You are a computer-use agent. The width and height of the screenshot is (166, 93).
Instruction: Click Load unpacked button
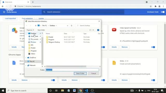coord(10,18)
